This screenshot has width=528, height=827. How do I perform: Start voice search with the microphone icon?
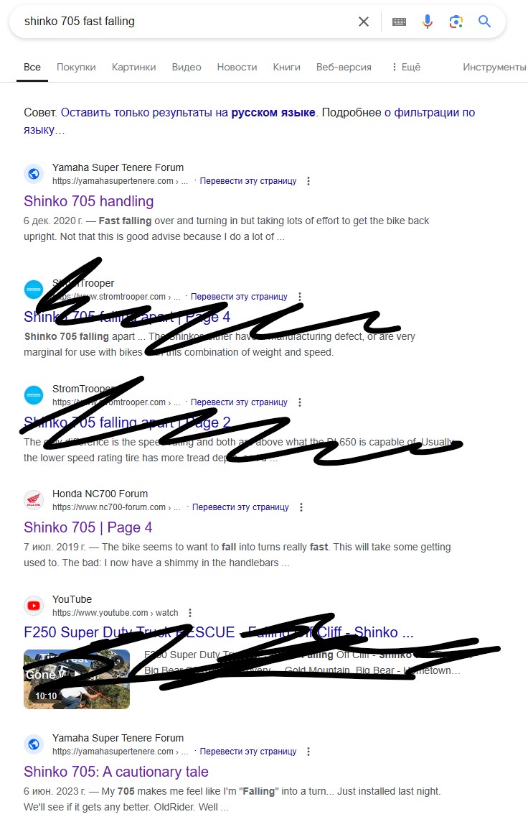[x=428, y=22]
